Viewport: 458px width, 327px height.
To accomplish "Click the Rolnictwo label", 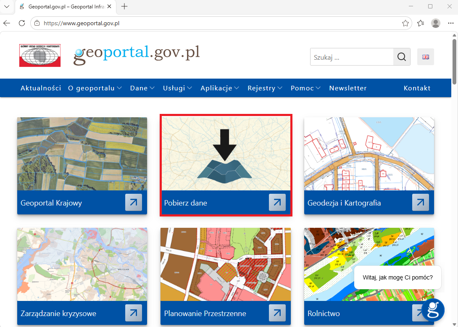I will click(324, 313).
